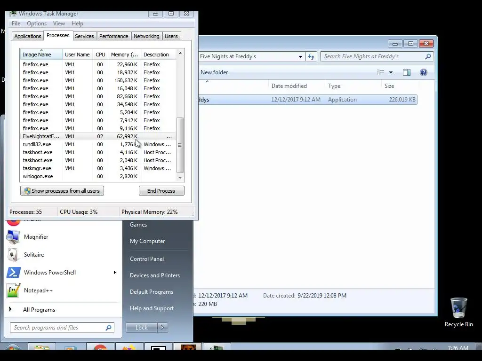This screenshot has width=482, height=361.
Task: Click New folder in Explorer toolbar
Action: coord(214,72)
